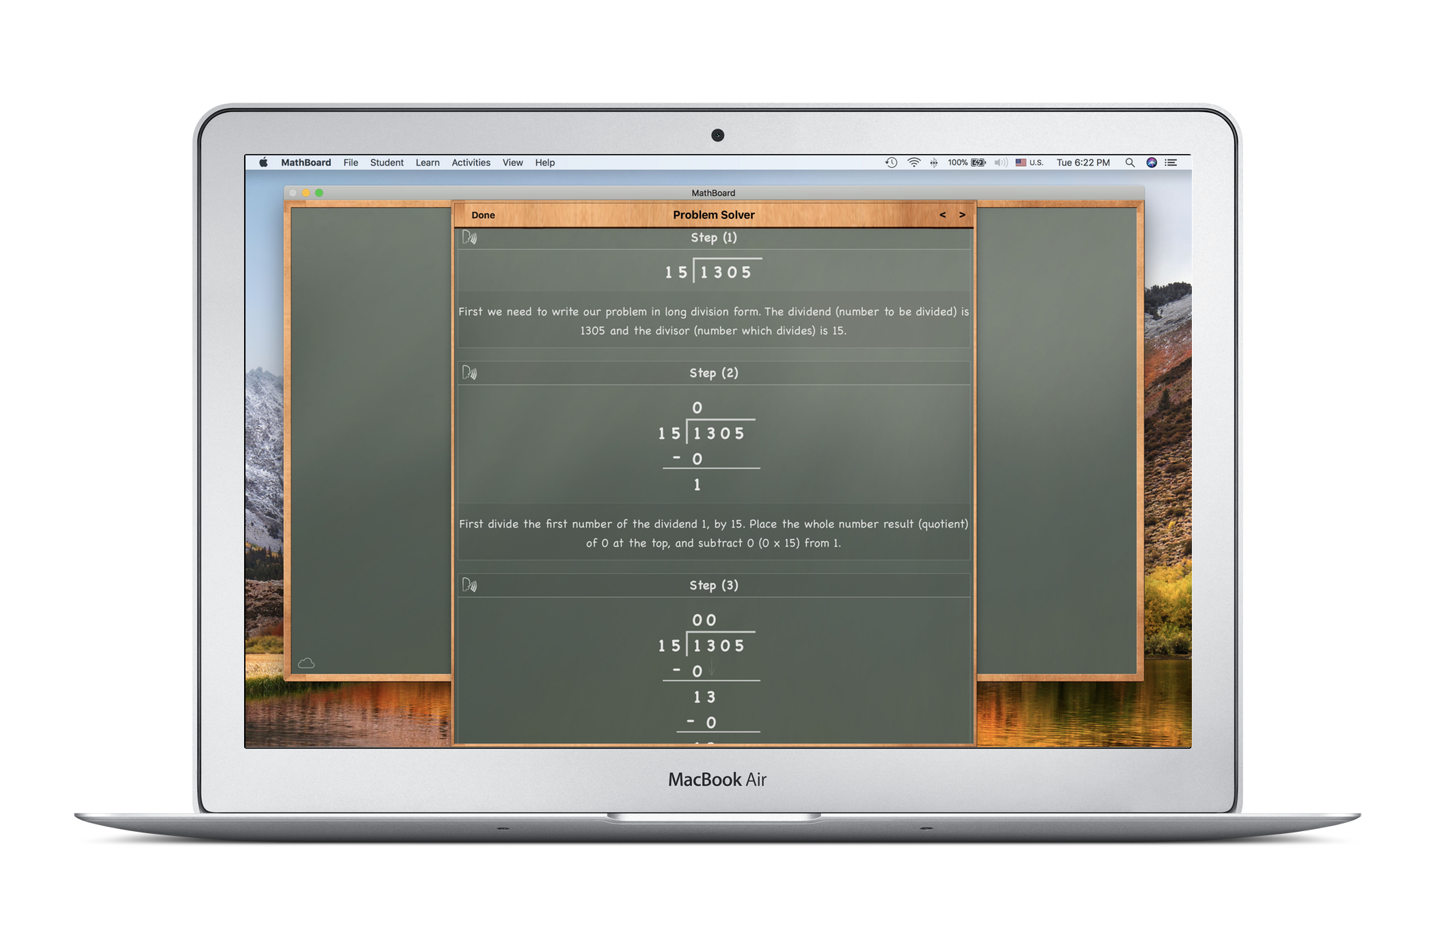Image resolution: width=1436 pixels, height=944 pixels.
Task: Click the Step (2) long division figure
Action: tap(708, 446)
